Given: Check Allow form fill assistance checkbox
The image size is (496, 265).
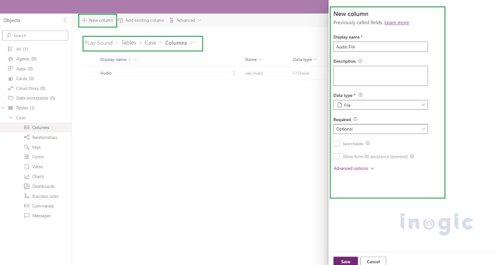Looking at the screenshot, I should 337,156.
